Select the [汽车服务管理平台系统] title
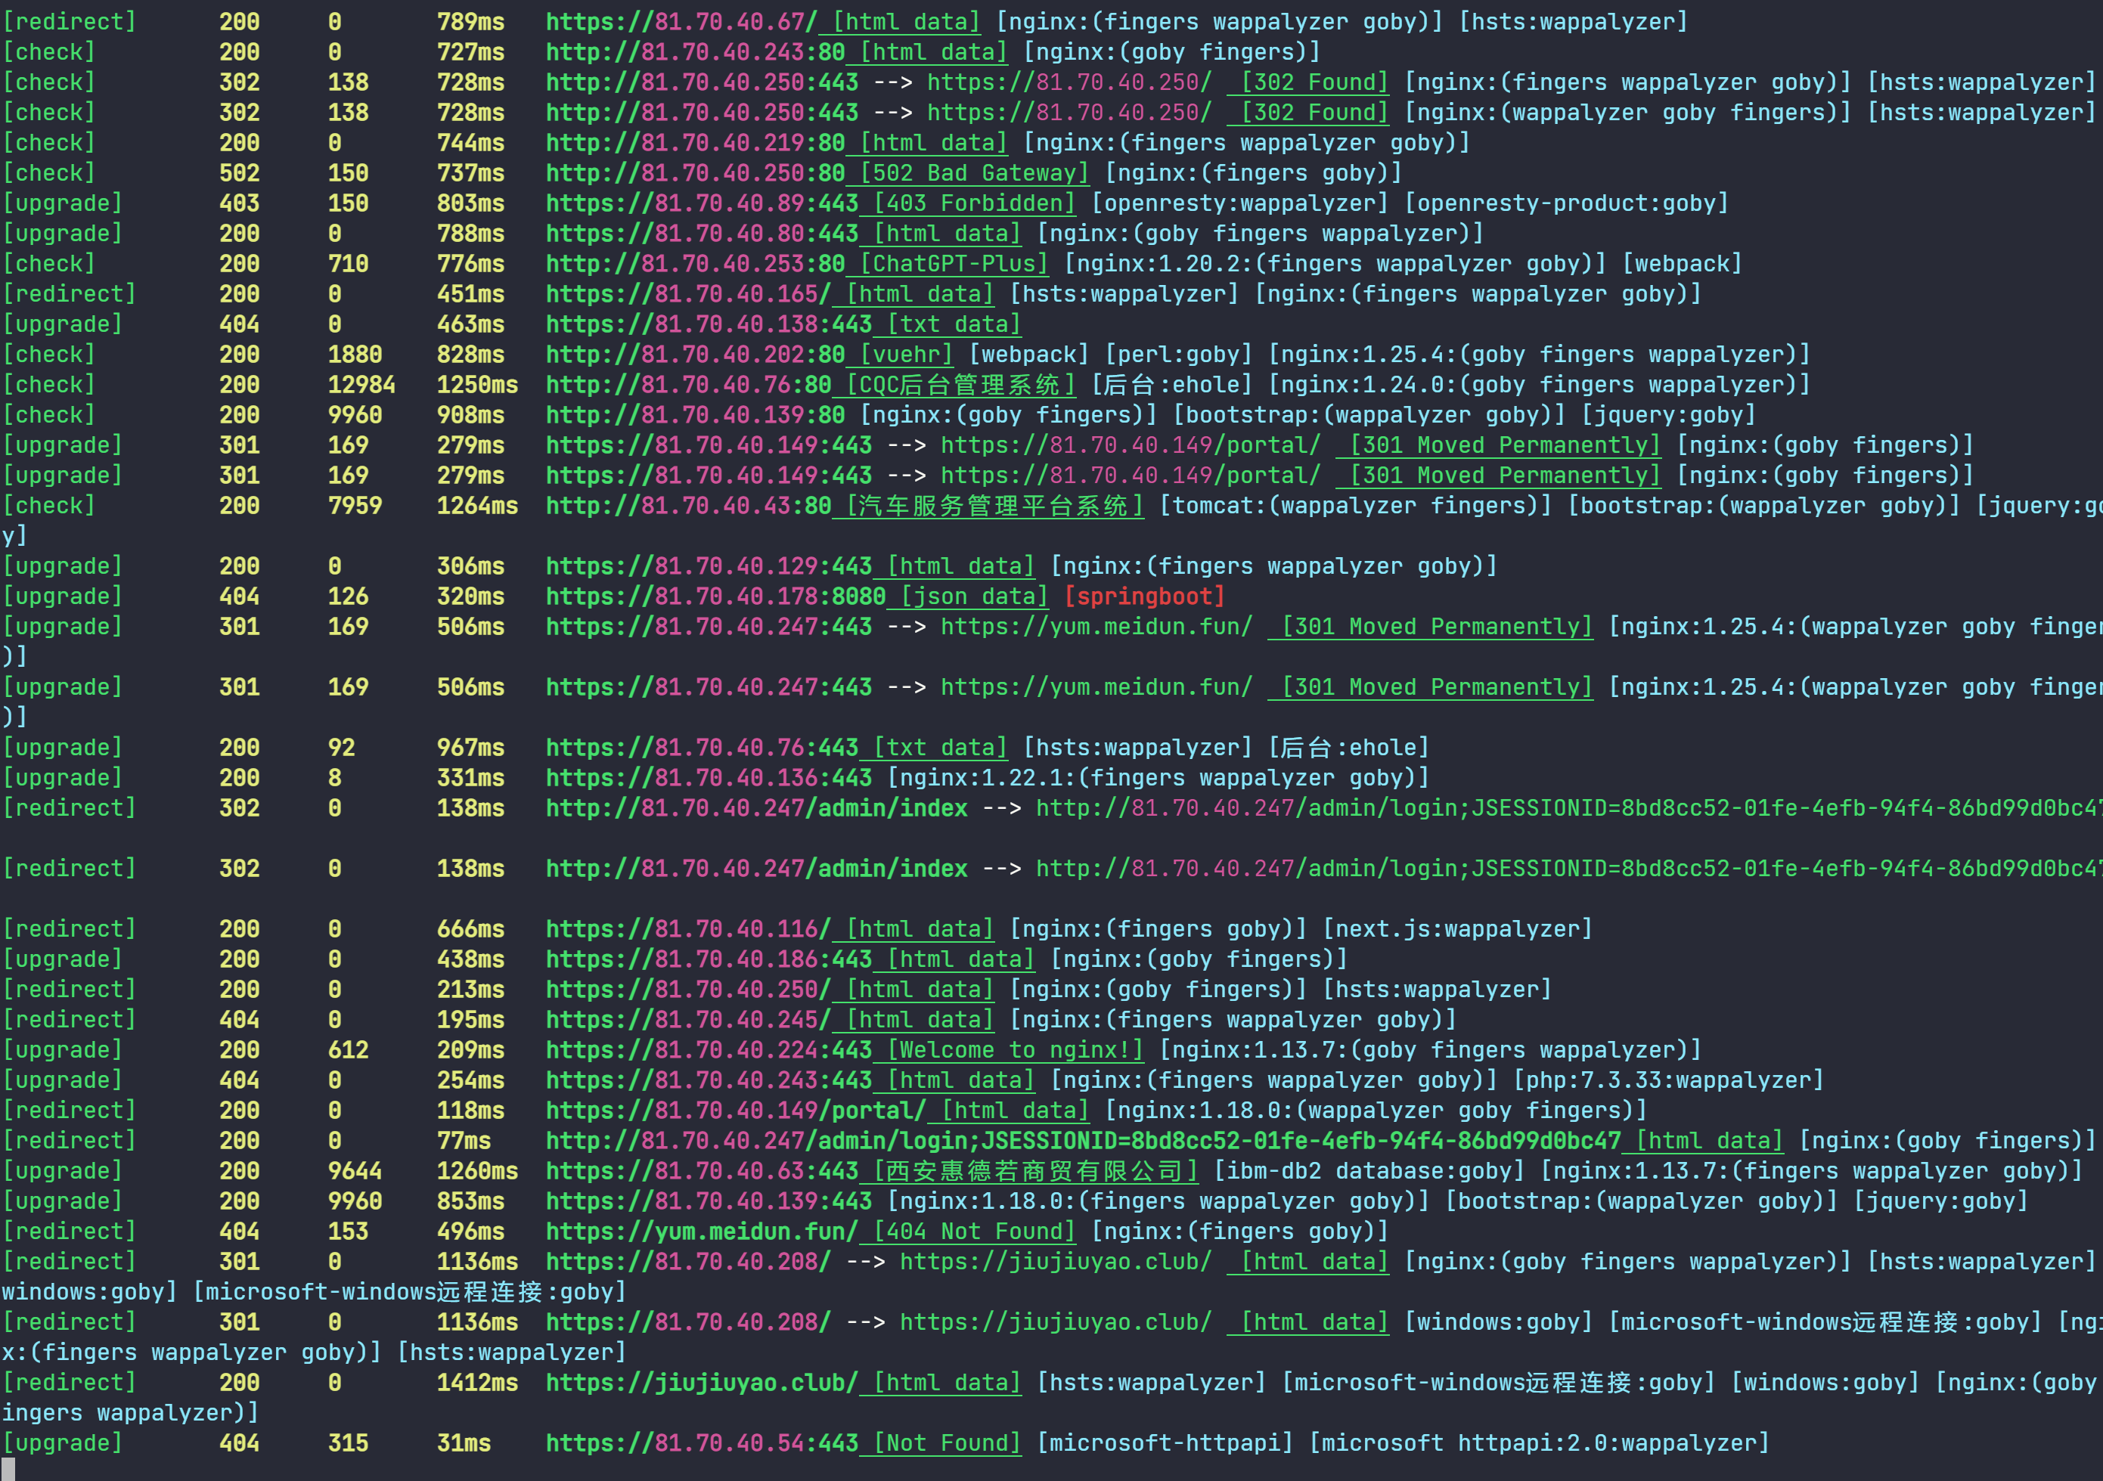The height and width of the screenshot is (1481, 2103). [994, 505]
